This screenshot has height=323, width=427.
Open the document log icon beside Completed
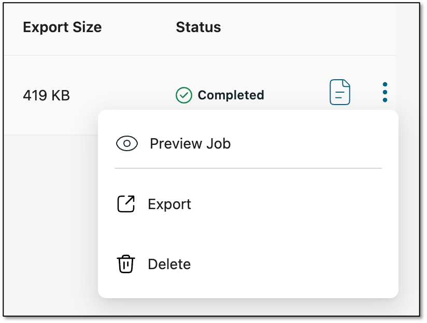pos(339,92)
